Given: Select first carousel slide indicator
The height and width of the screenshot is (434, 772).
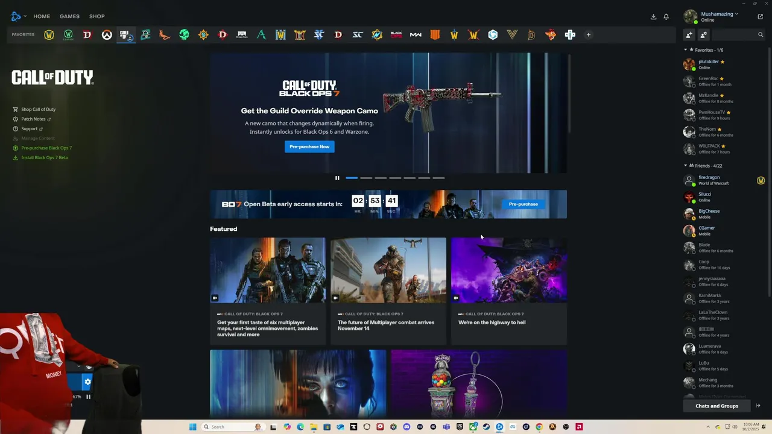Looking at the screenshot, I should [352, 178].
